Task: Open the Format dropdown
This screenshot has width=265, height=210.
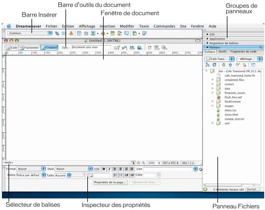Action: 31,169
